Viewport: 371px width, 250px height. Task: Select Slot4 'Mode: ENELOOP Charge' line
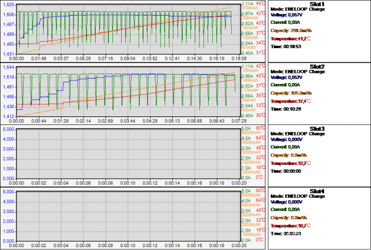click(297, 196)
